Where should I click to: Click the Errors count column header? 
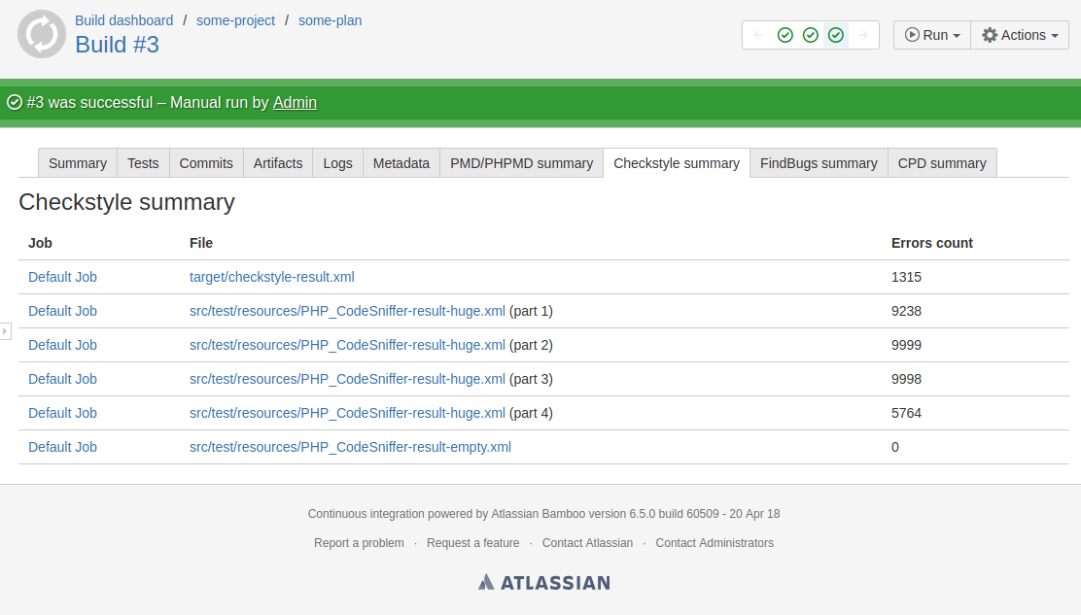[x=932, y=243]
